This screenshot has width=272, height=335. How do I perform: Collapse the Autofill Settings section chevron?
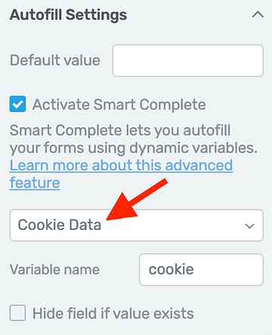click(258, 14)
